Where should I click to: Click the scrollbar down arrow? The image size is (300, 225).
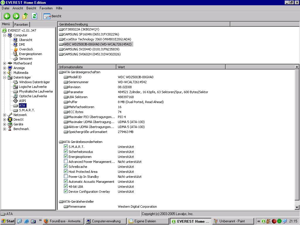[x=297, y=207]
